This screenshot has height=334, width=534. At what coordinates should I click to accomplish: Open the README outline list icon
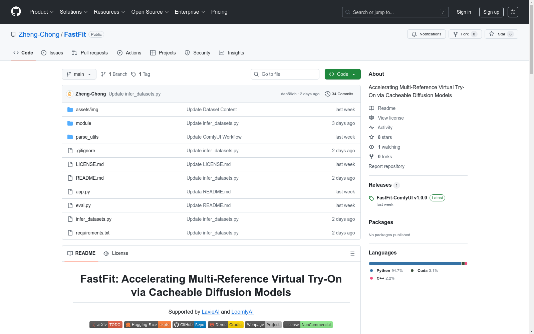tap(352, 254)
